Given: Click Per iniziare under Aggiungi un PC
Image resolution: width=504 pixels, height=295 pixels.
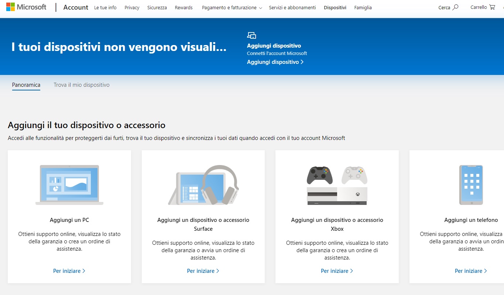Looking at the screenshot, I should coord(69,271).
